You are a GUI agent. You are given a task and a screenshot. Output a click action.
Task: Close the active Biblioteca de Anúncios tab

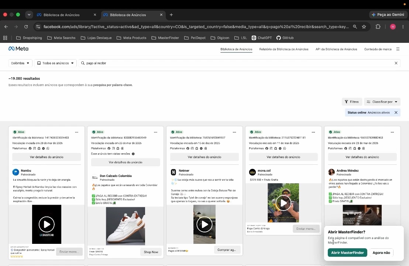tap(161, 15)
